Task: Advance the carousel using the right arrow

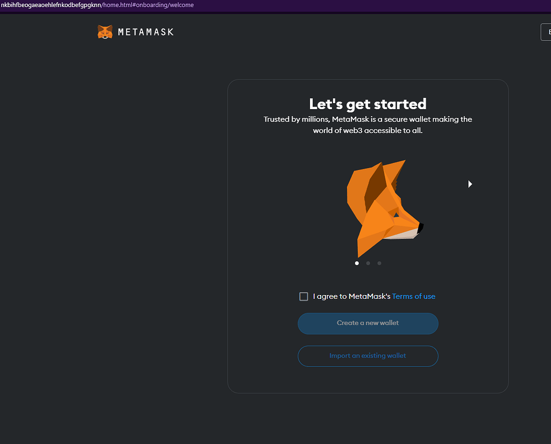Action: (x=470, y=184)
